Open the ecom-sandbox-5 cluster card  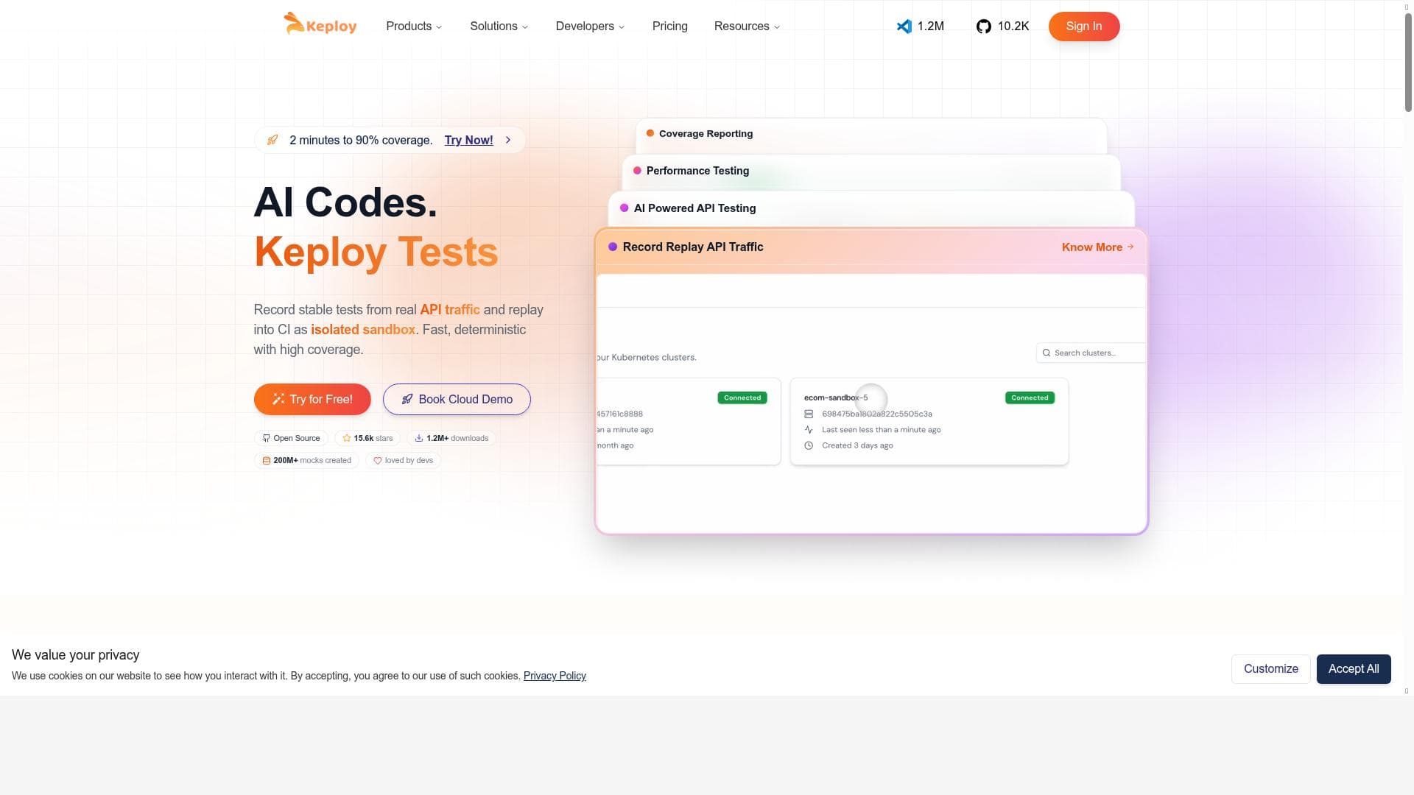coord(929,422)
